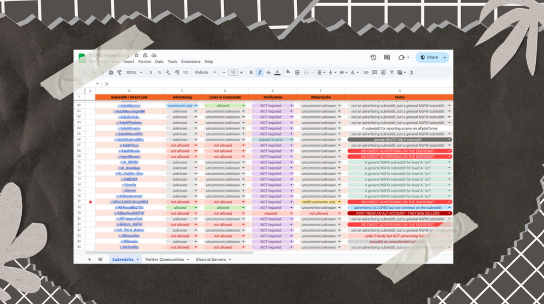
Task: Open horizontal align dropdown
Action: tap(322, 72)
